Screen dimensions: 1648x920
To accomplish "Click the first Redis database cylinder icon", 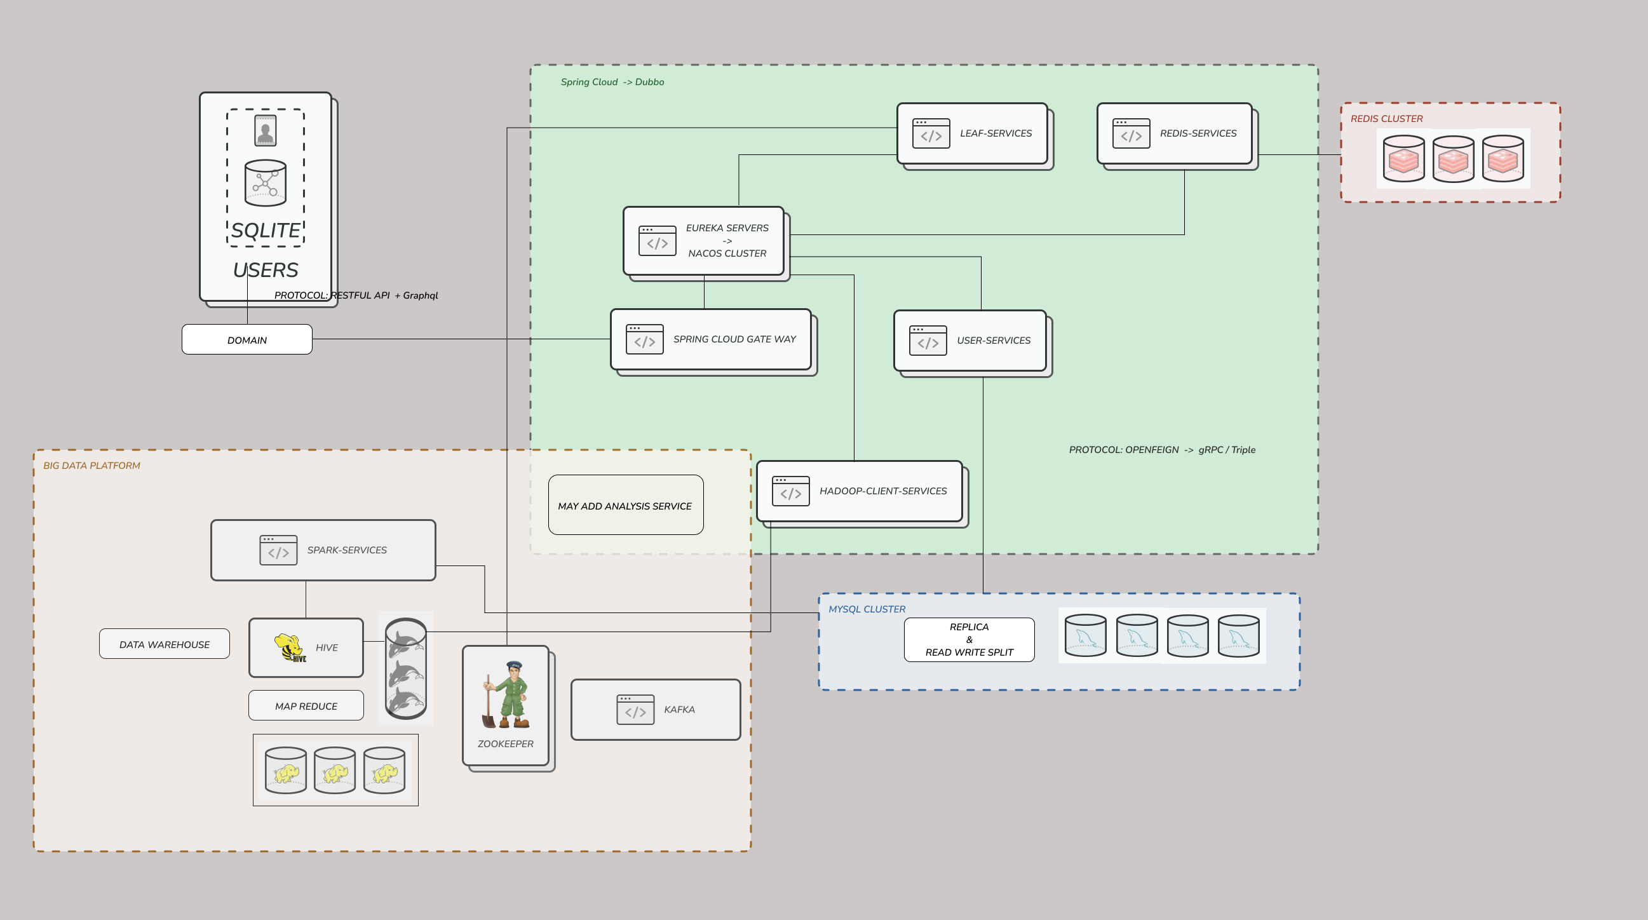I will click(1403, 159).
